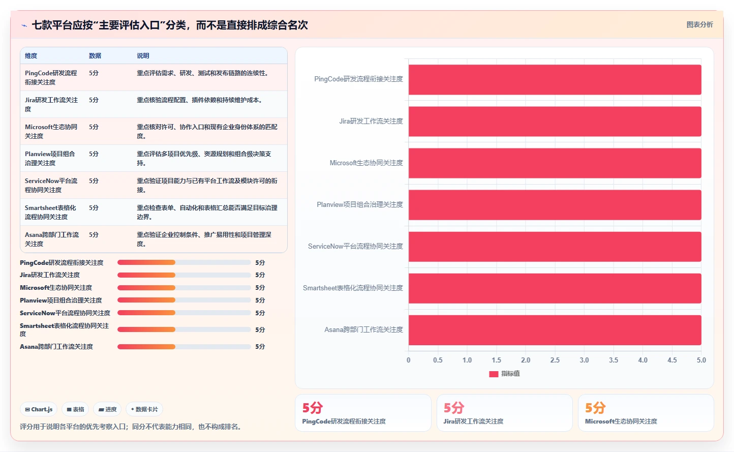Image resolution: width=734 pixels, height=452 pixels.
Task: Select table cell PingCode研发流程衔接关注度
Action: pos(52,77)
